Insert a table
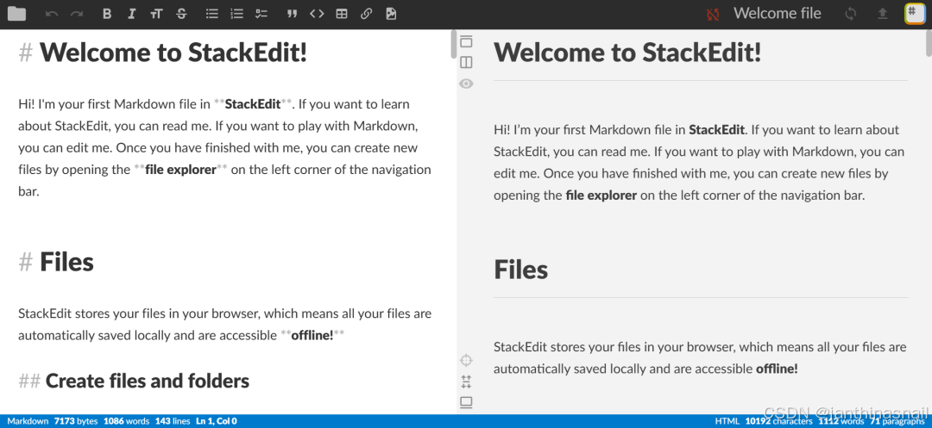This screenshot has height=428, width=932. [342, 14]
